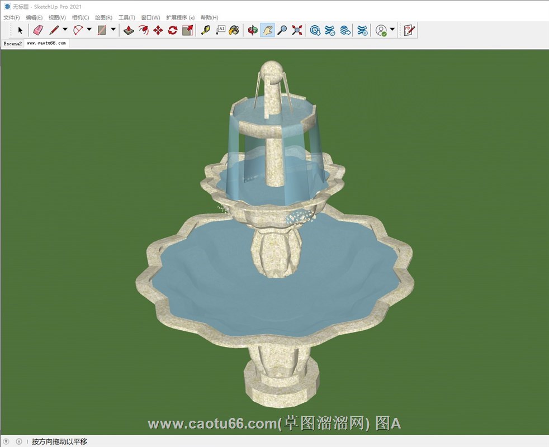549x447 pixels.
Task: Open the 3D Warehouse icon
Action: point(315,30)
